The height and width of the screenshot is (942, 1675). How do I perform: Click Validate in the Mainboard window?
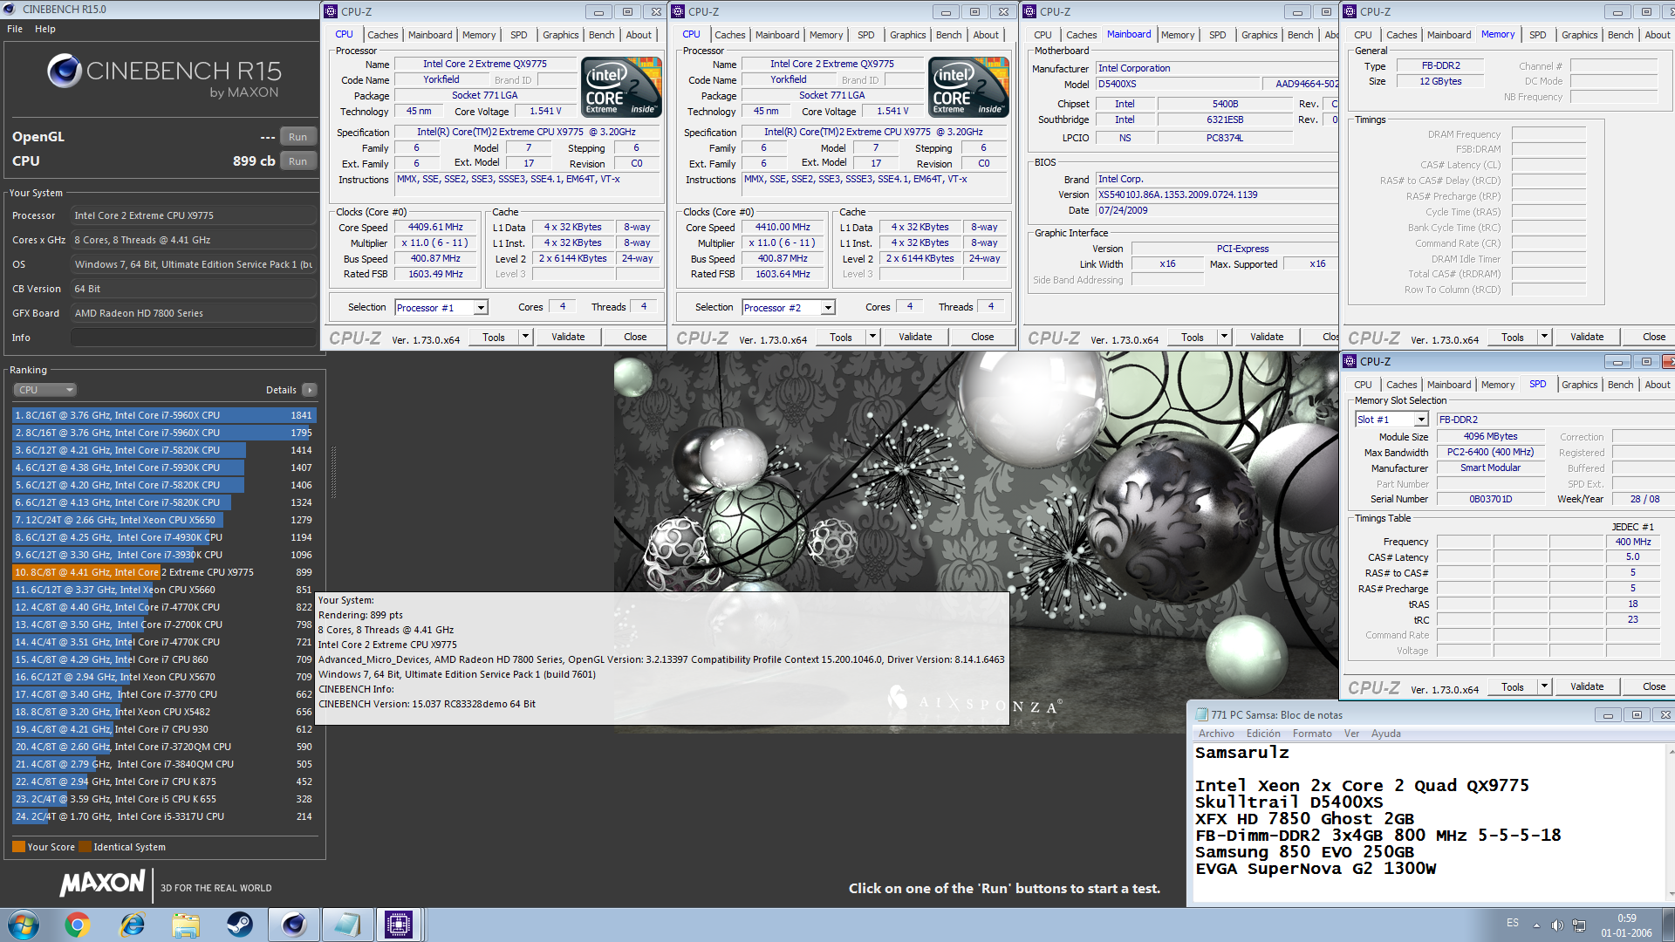(x=1267, y=337)
